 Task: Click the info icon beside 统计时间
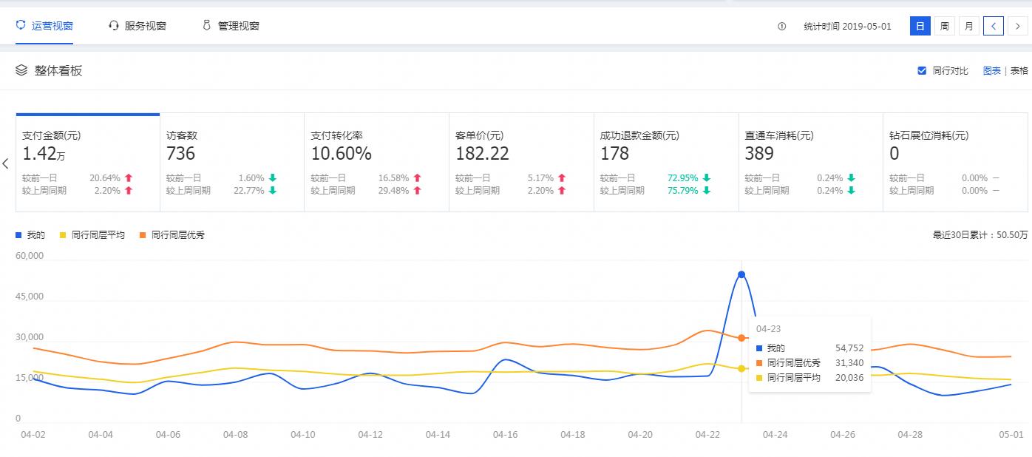(x=781, y=27)
